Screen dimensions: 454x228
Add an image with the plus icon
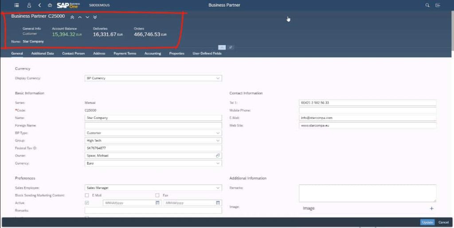click(x=431, y=209)
